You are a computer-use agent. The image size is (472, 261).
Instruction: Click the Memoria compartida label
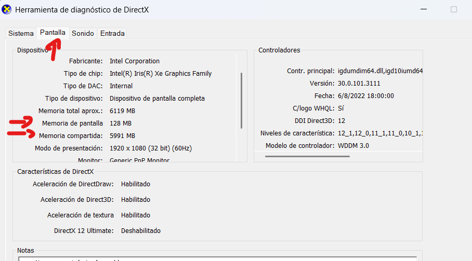coord(71,136)
